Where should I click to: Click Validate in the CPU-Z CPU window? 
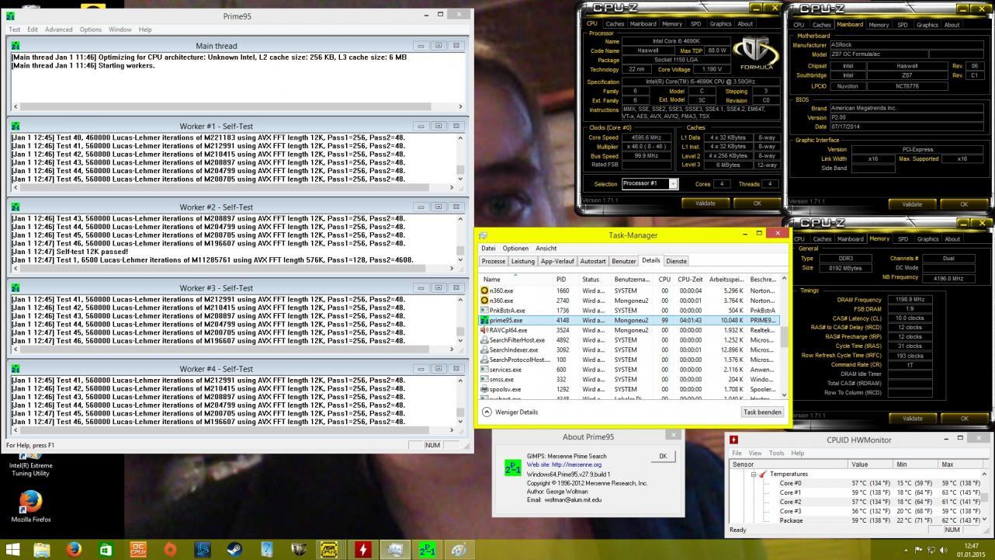[x=705, y=203]
